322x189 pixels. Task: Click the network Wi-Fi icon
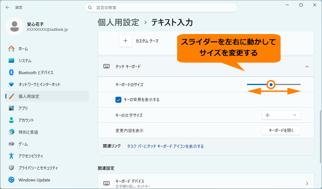coord(11,84)
